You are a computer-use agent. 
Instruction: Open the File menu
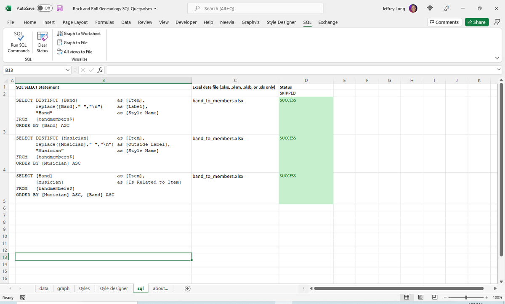11,22
